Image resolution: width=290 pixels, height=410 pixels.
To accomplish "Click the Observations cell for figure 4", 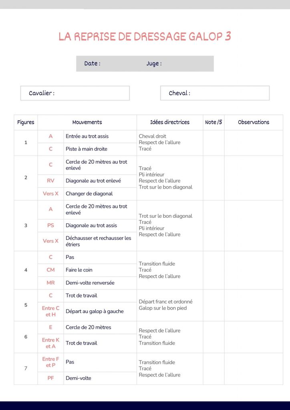I will (254, 270).
